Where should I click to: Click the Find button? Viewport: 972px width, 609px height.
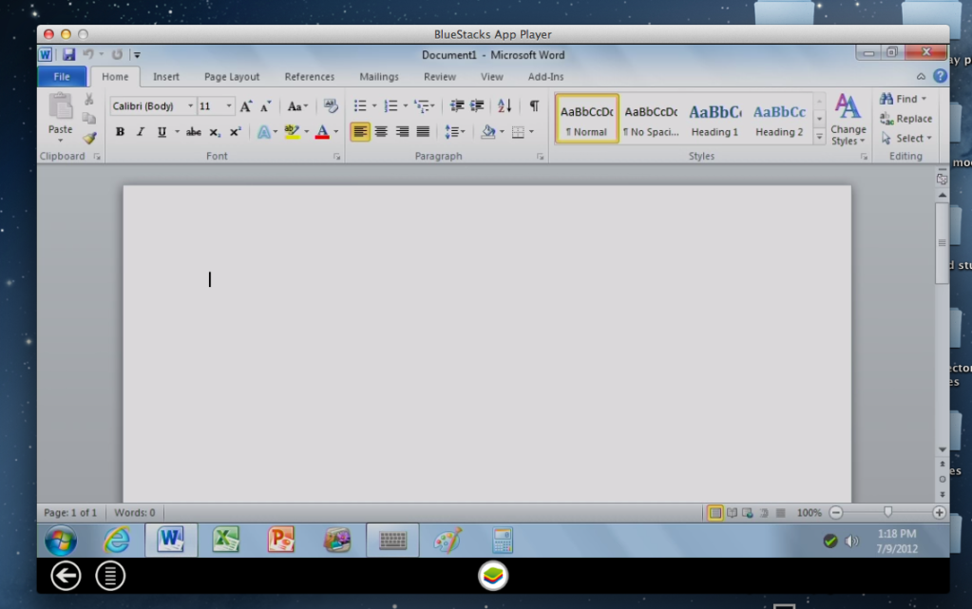pyautogui.click(x=904, y=99)
